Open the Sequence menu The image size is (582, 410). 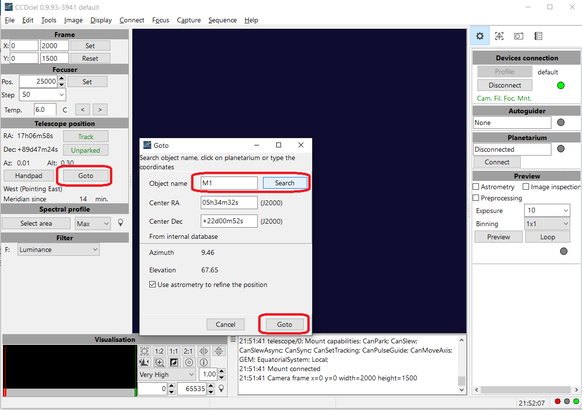(222, 20)
